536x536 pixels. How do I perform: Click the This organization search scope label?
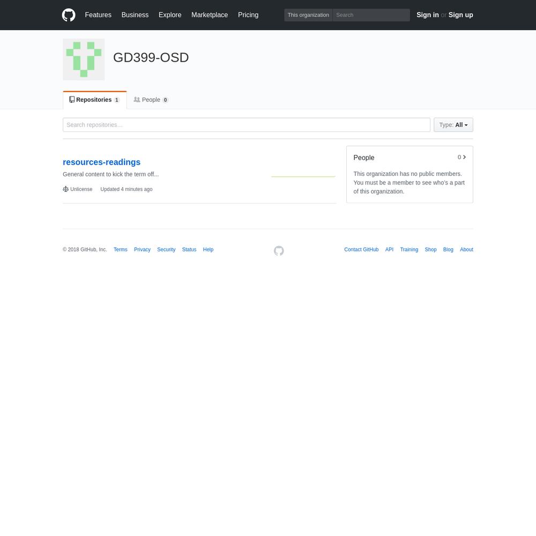click(308, 15)
